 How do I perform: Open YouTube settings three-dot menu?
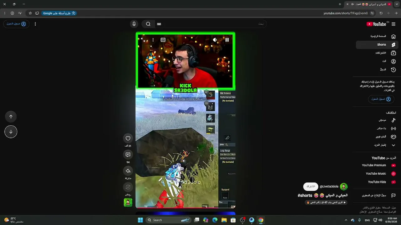[x=35, y=24]
